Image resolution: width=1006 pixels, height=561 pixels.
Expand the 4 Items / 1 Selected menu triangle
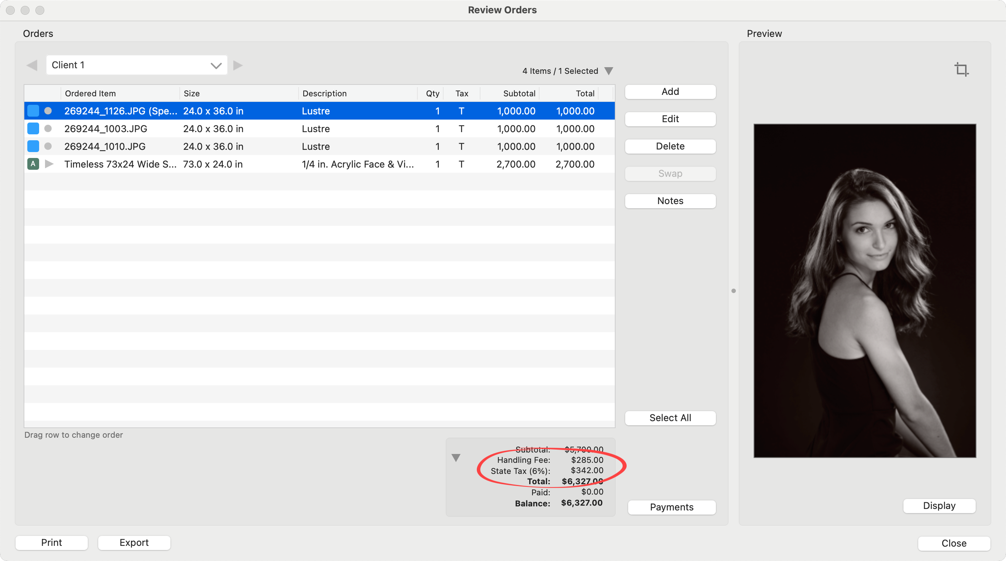pos(609,71)
